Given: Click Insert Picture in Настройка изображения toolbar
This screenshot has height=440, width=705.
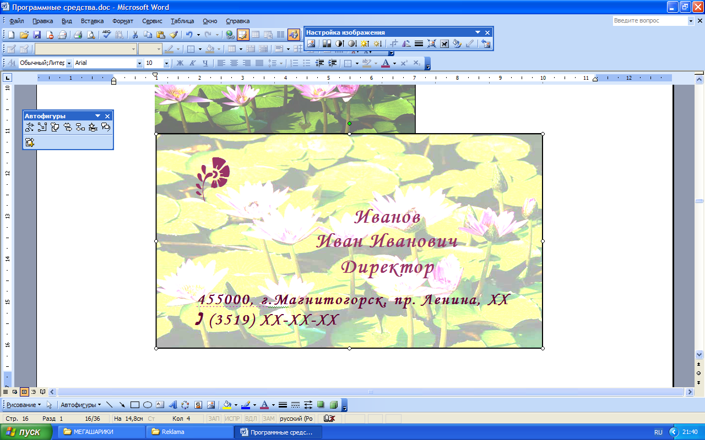Looking at the screenshot, I should [x=312, y=43].
